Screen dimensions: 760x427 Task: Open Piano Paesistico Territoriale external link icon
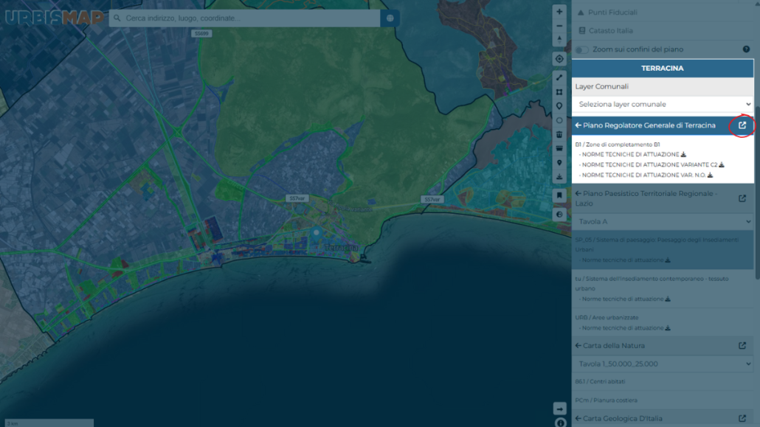742,198
